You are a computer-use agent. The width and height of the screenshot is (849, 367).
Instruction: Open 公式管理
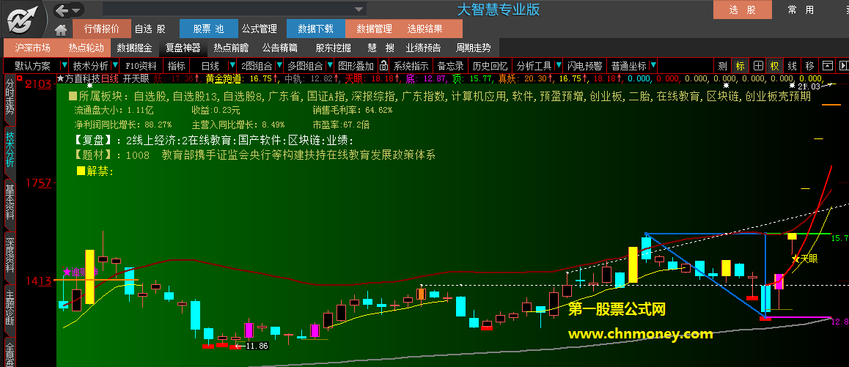tap(260, 29)
